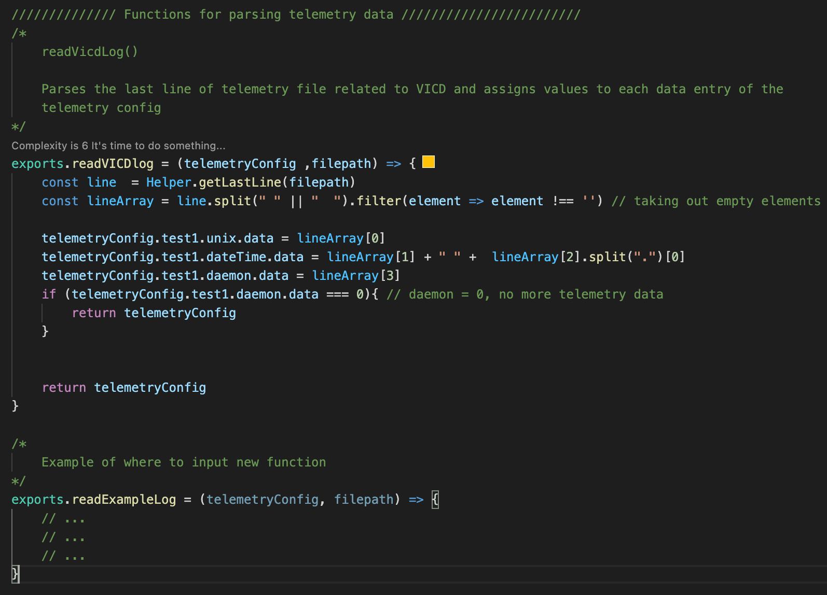Click the final 'return telemetryConfig' of readVICDlog
This screenshot has height=595, width=827.
[x=124, y=388]
